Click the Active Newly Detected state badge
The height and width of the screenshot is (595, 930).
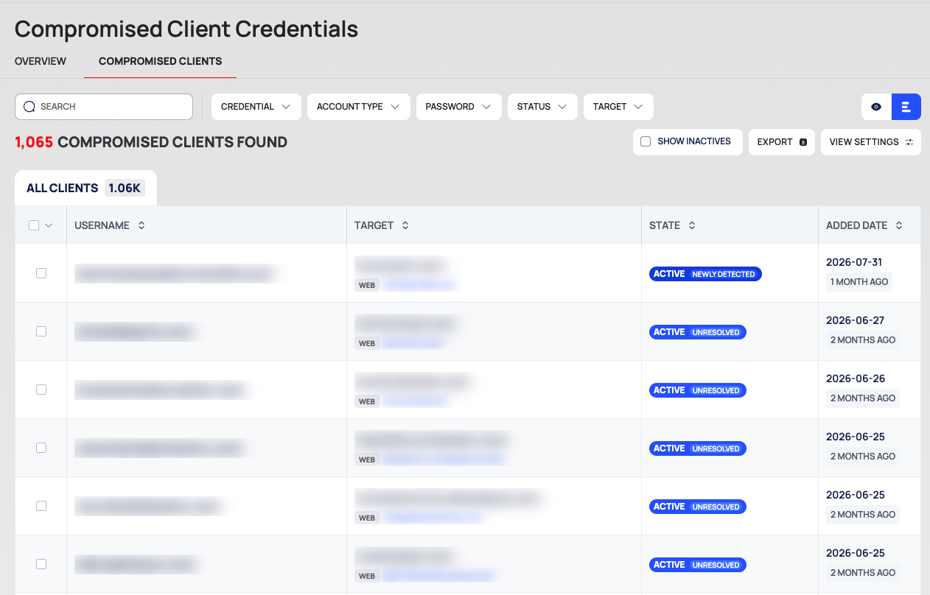(x=705, y=274)
